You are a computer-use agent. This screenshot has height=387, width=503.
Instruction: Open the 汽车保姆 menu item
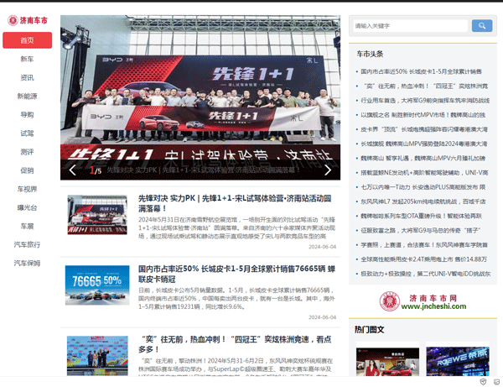[x=28, y=264]
